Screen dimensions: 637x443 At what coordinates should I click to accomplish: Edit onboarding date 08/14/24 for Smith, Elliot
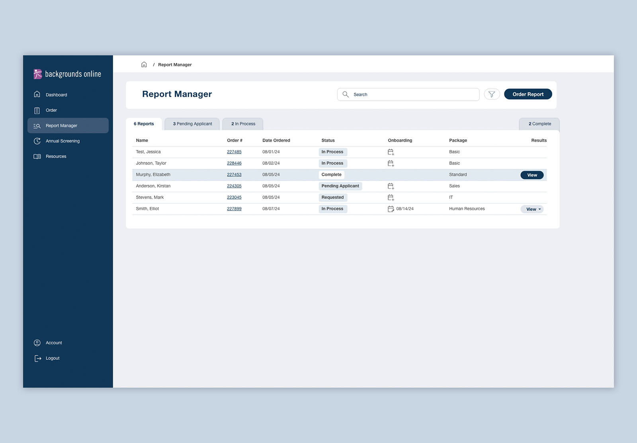tap(391, 209)
